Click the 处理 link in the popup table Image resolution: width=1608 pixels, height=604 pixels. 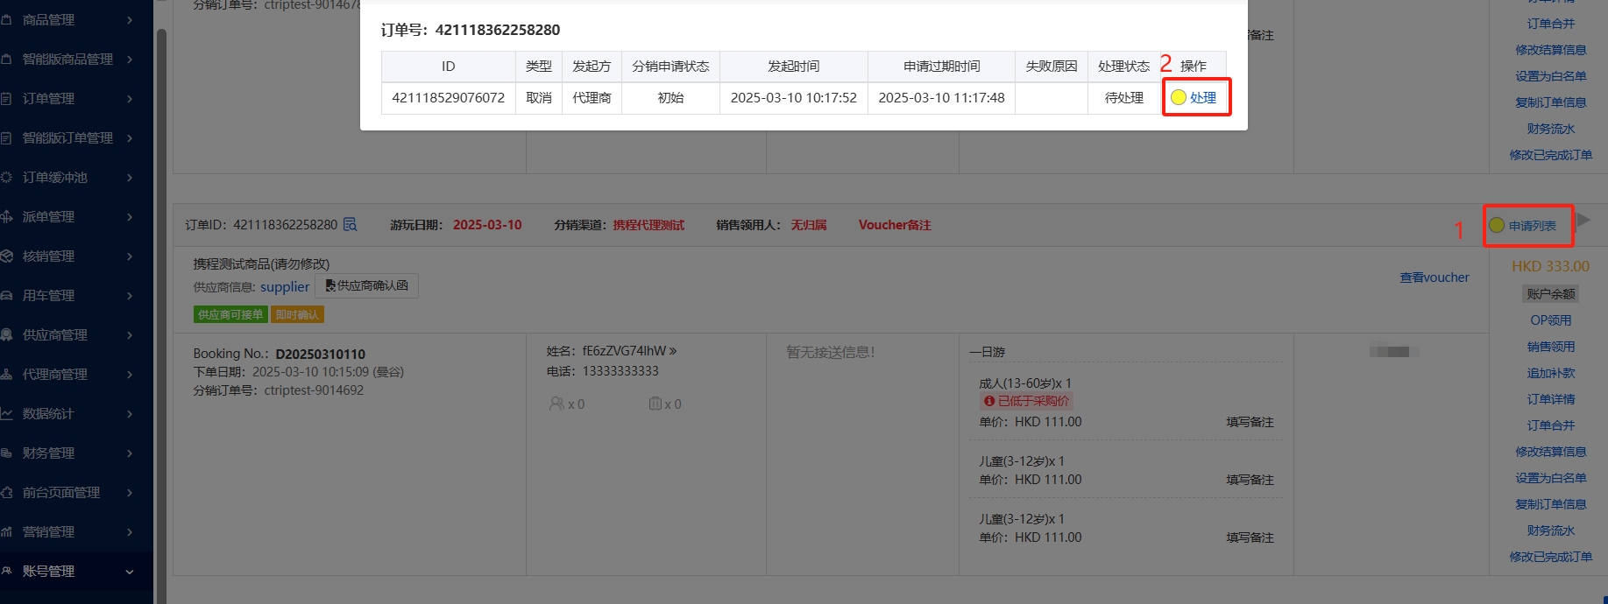(x=1203, y=97)
